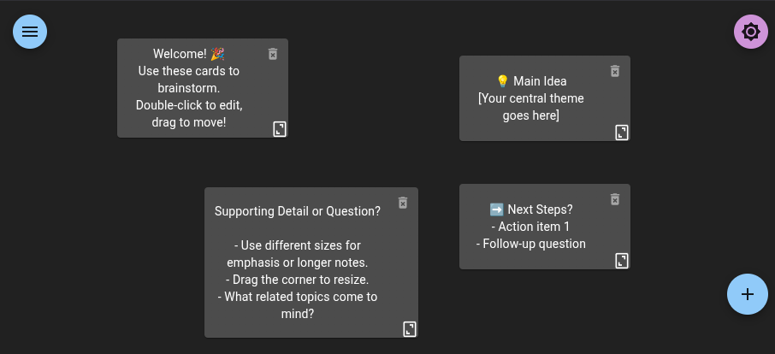775x354 pixels.
Task: Open the hamburger menu button
Action: pos(30,32)
